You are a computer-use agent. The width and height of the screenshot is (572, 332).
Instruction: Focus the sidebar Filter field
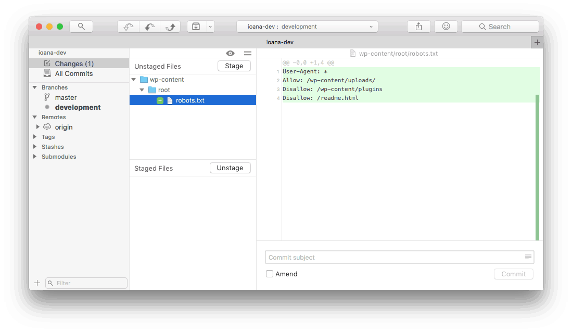tap(86, 283)
